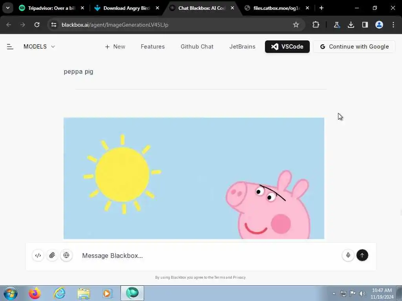Open the Downloads icon
Image resolution: width=402 pixels, height=301 pixels.
pyautogui.click(x=351, y=25)
